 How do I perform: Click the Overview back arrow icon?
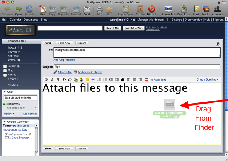(7, 9)
